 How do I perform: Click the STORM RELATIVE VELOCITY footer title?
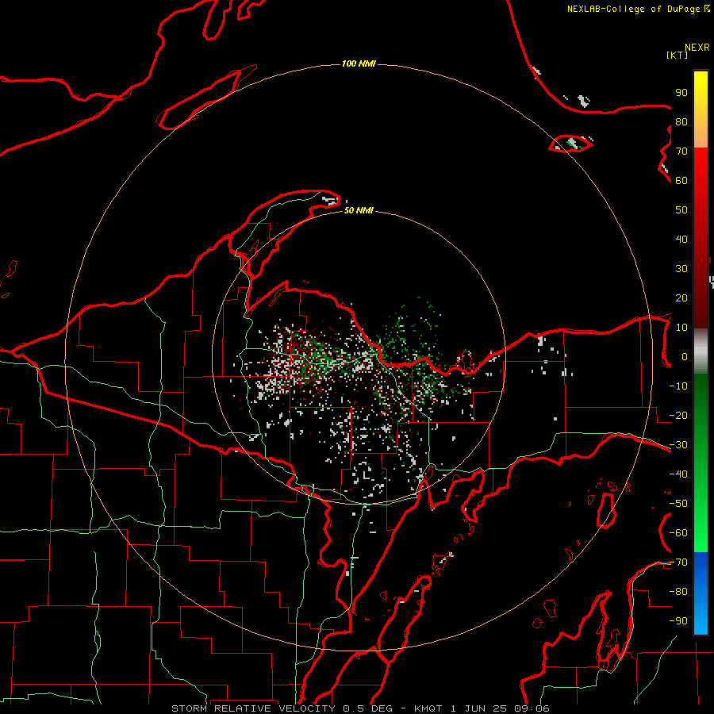253,708
